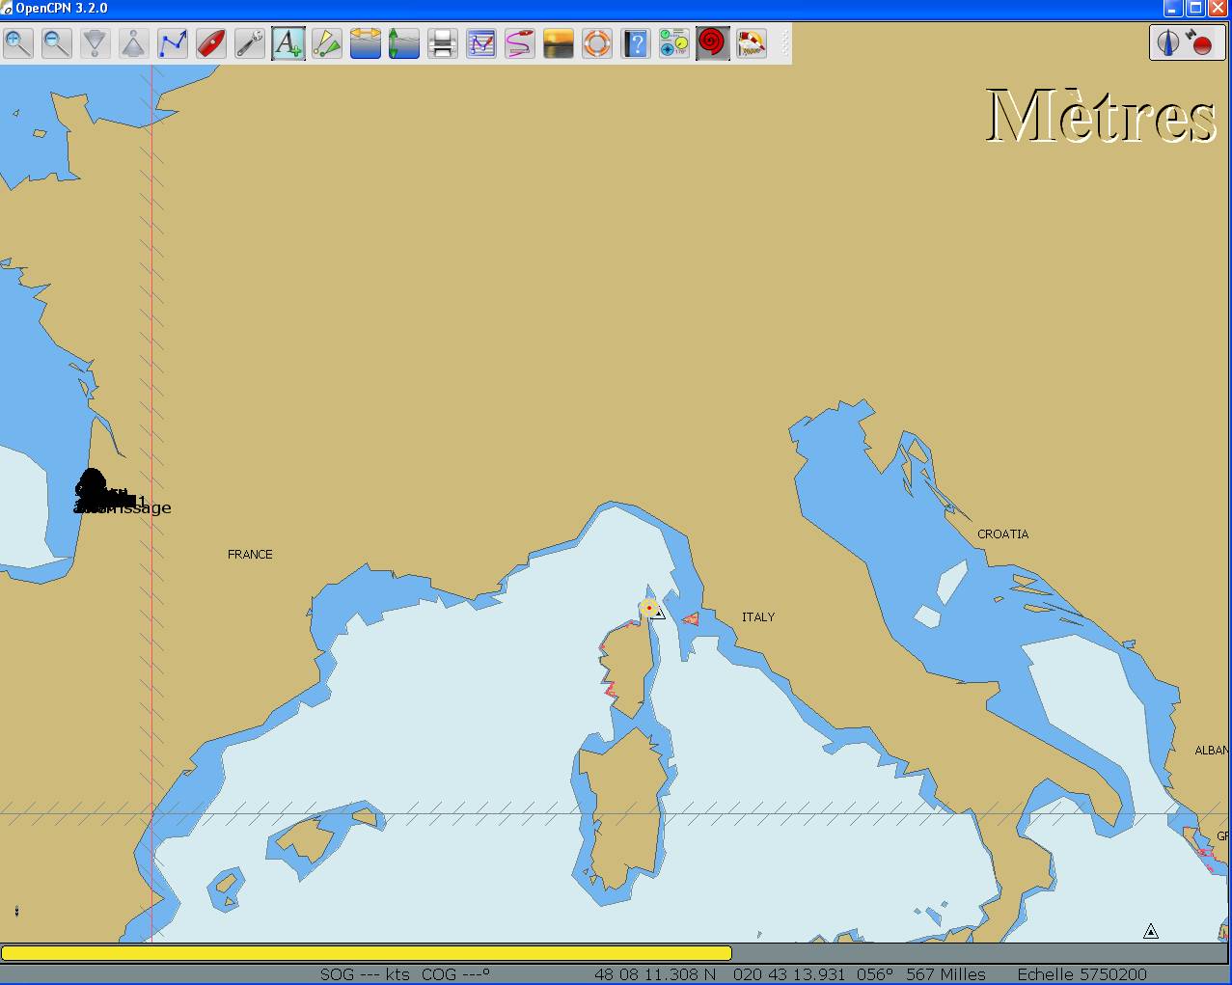Image resolution: width=1232 pixels, height=985 pixels.
Task: Select the Create Route tool
Action: [173, 43]
